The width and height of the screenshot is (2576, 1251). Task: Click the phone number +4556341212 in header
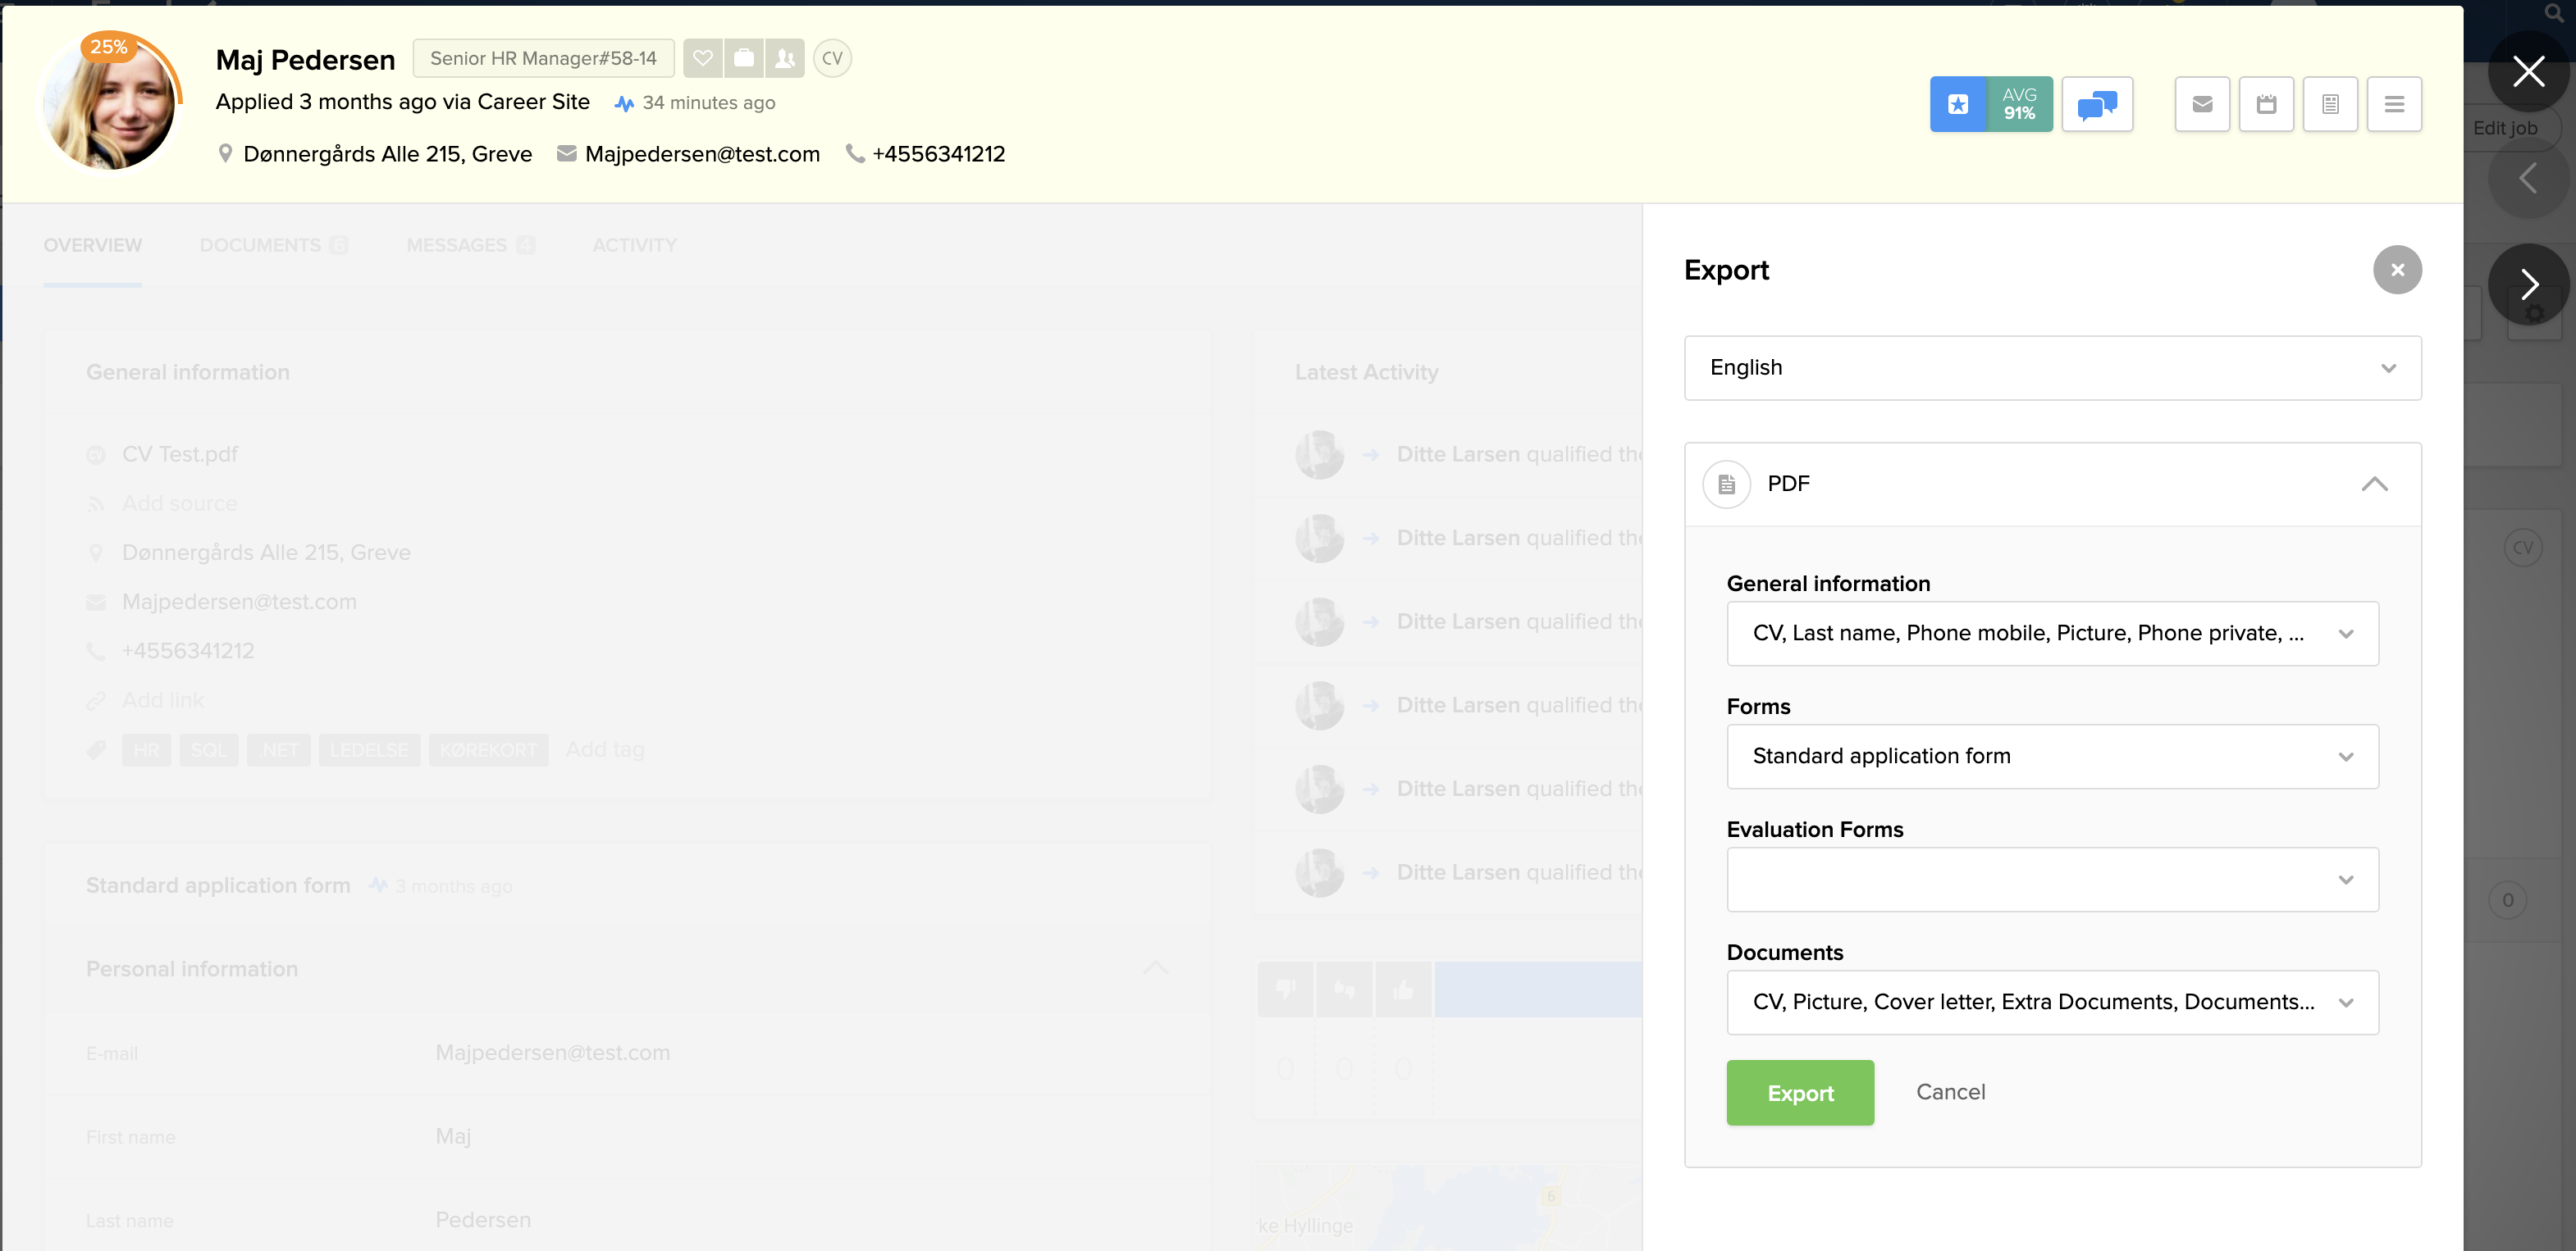coord(938,154)
